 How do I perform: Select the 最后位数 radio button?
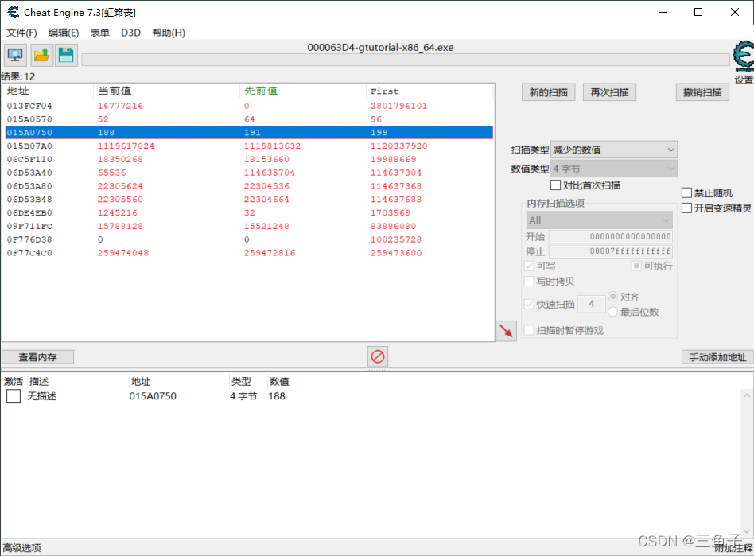point(612,312)
